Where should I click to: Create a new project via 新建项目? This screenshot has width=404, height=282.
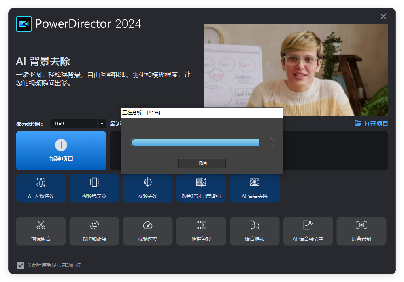61,150
